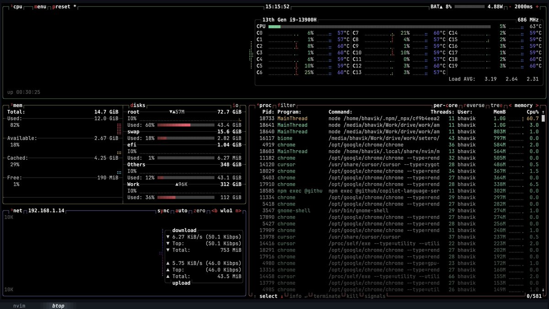
Task: Click the MemB column header
Action: point(500,112)
